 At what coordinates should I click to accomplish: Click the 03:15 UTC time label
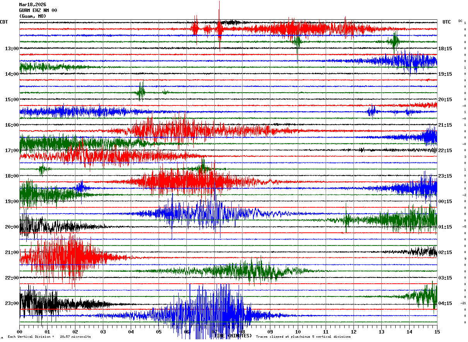click(445, 278)
